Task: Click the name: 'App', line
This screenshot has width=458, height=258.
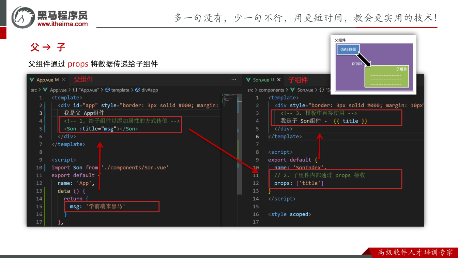Action: click(76, 183)
